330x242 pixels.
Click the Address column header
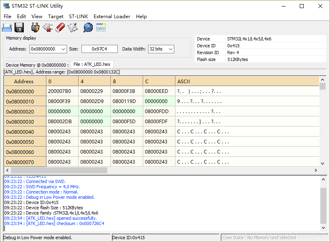[25, 81]
